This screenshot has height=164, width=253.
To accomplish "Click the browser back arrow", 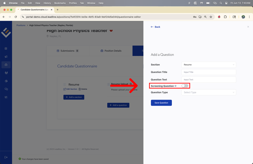I will (x=4, y=17).
